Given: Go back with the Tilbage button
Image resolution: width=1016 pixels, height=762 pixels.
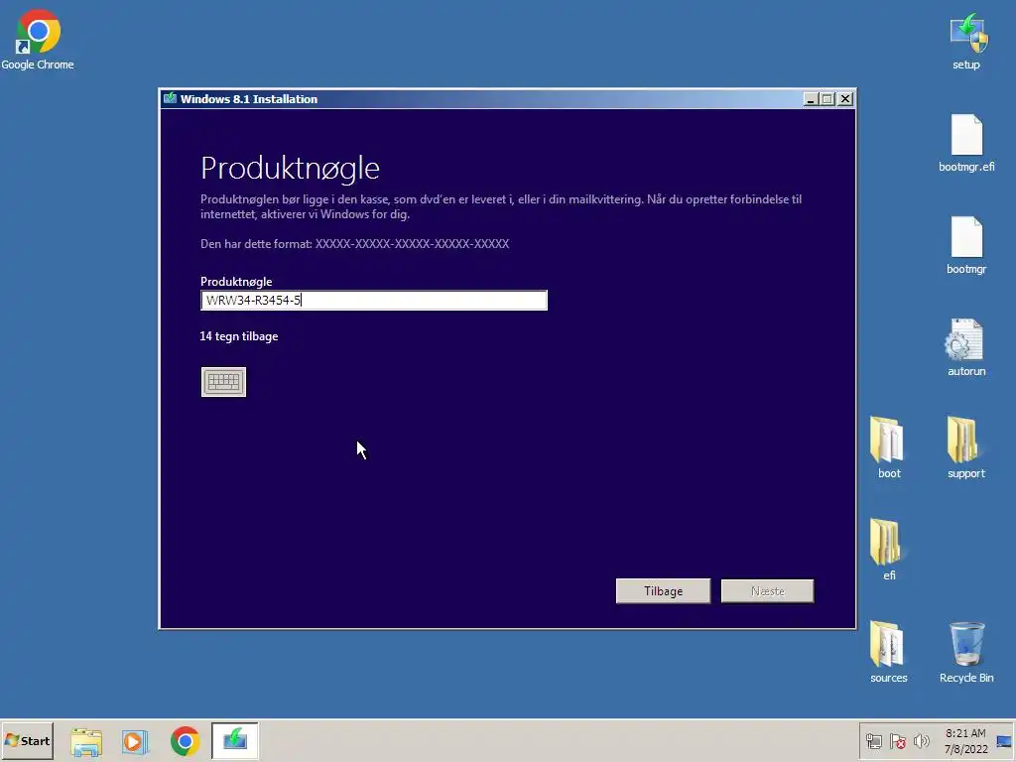Looking at the screenshot, I should click(x=663, y=591).
